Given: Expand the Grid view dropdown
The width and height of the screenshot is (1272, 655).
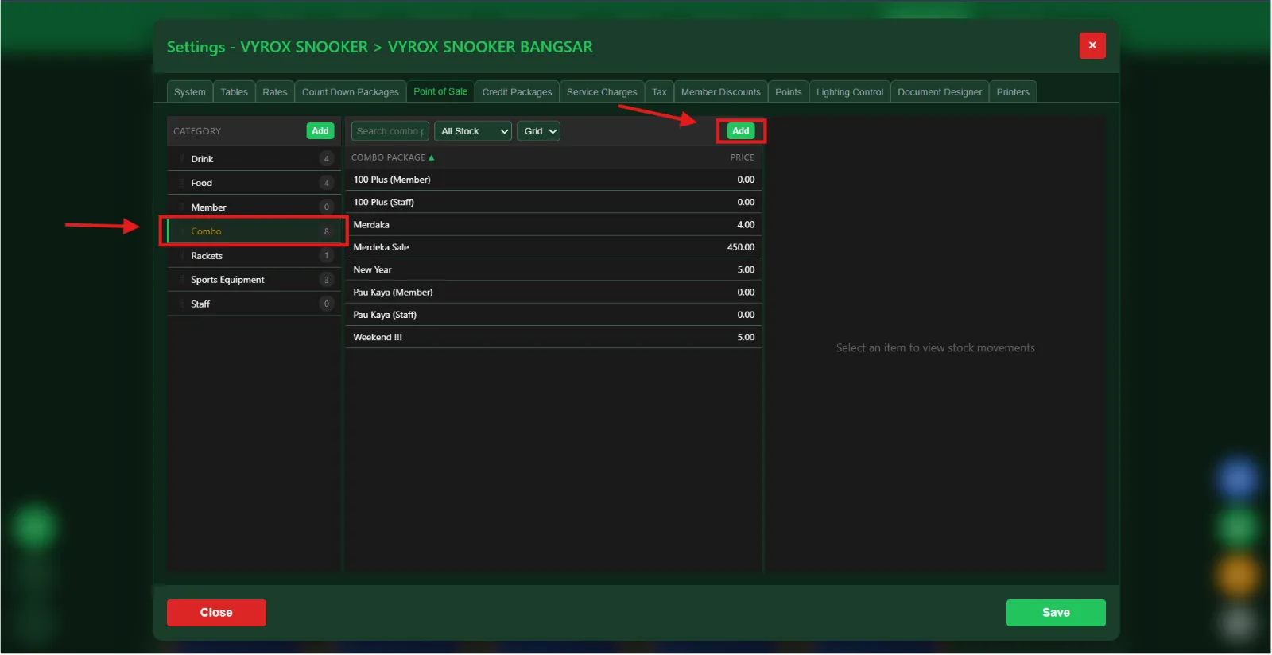Looking at the screenshot, I should (x=539, y=131).
